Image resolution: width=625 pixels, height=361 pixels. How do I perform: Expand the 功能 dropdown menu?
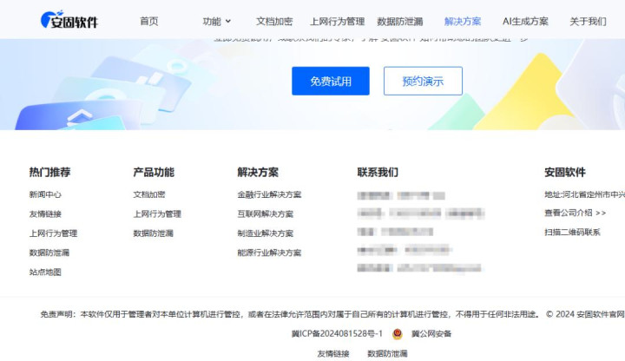(217, 21)
